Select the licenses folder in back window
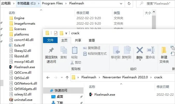This screenshot has height=104, width=175. (18, 29)
